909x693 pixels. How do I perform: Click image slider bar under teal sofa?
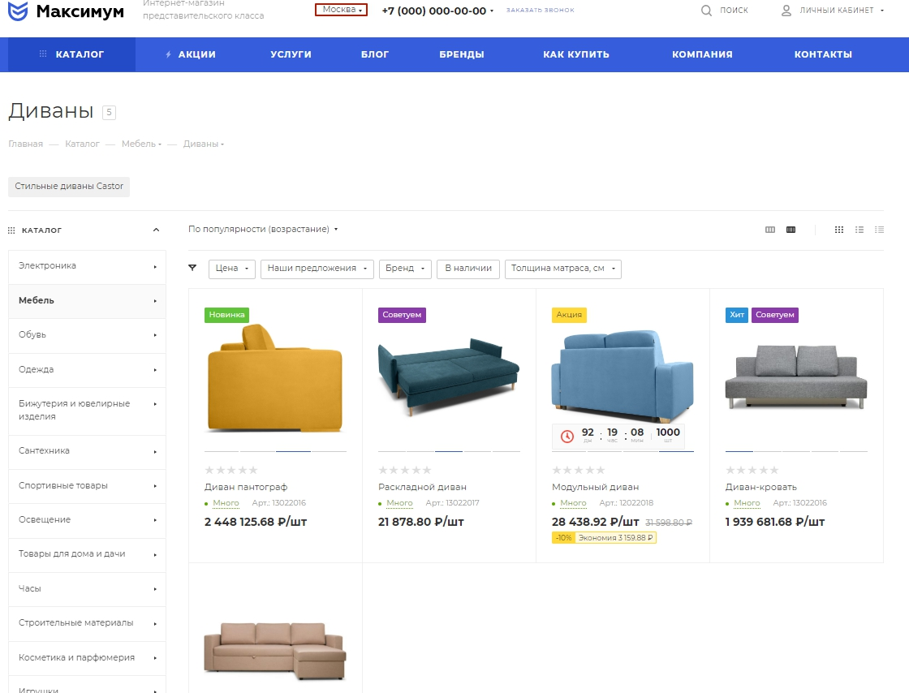(x=449, y=451)
